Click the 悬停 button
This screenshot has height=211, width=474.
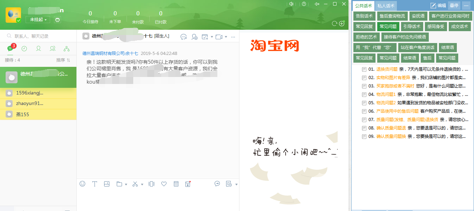pos(454,6)
